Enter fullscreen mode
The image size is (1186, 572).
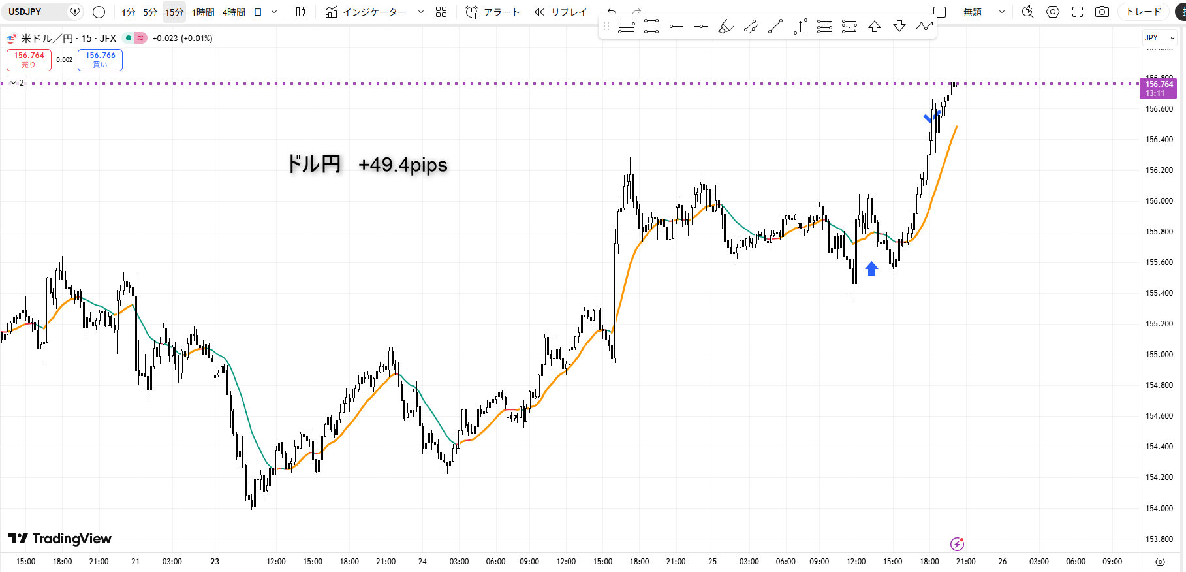pyautogui.click(x=1078, y=12)
